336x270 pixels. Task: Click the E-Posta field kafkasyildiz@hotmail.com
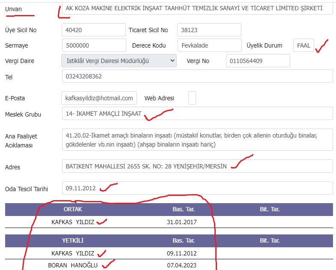click(x=99, y=98)
